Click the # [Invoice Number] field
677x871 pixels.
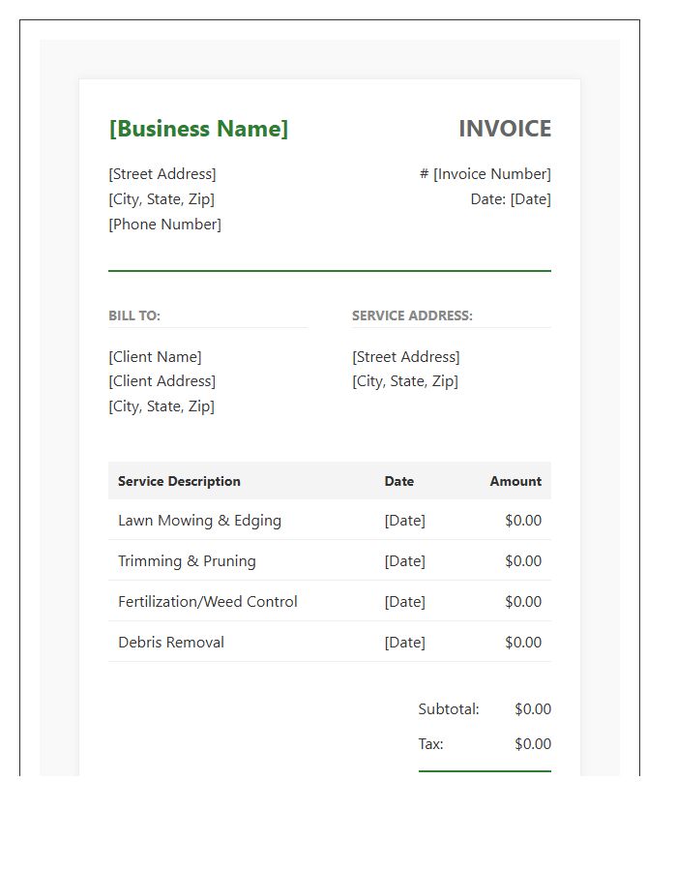tap(485, 174)
